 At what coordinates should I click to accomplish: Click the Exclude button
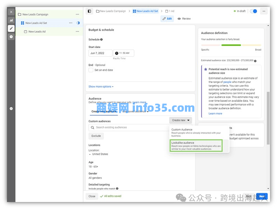point(96,136)
